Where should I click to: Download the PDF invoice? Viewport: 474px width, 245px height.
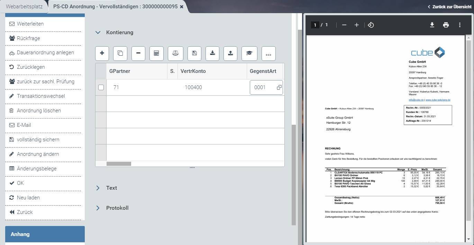pos(432,25)
